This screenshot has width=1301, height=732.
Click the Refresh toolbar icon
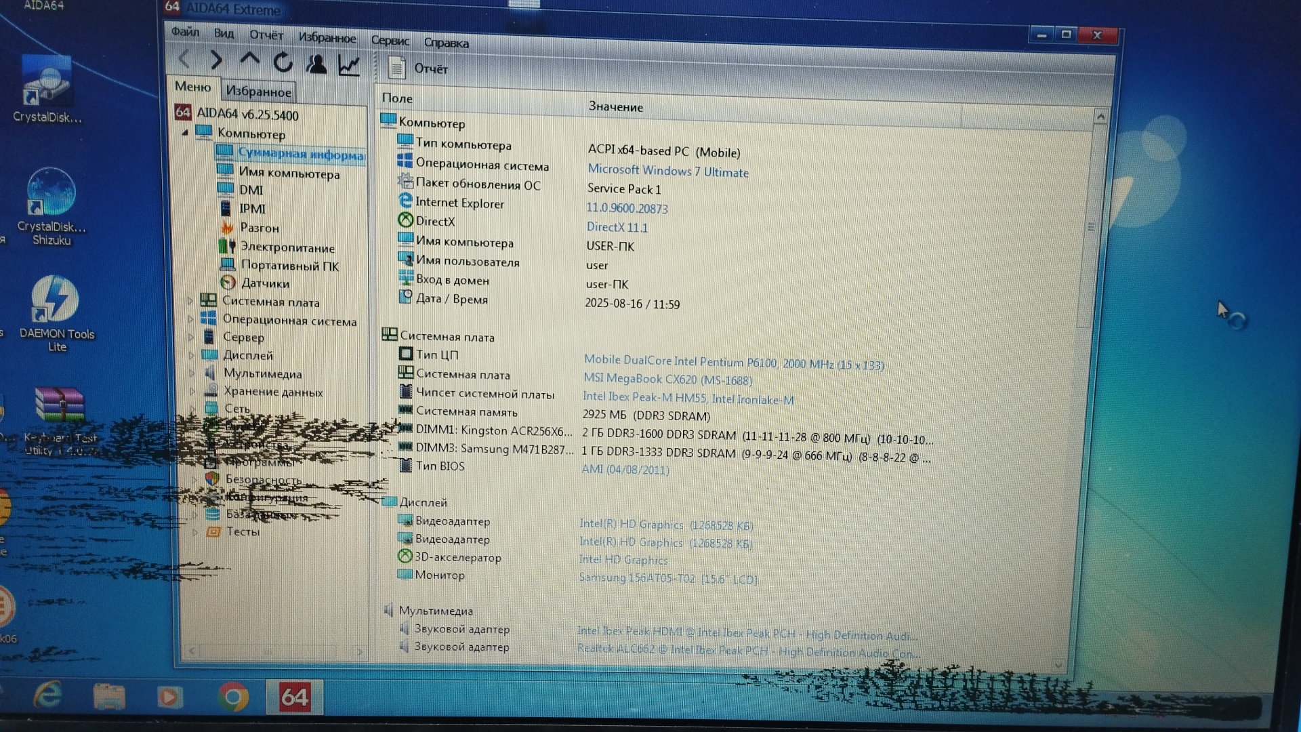pos(283,62)
